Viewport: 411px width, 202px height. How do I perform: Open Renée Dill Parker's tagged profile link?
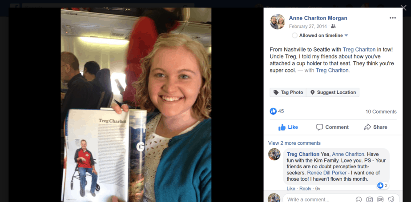tap(327, 173)
